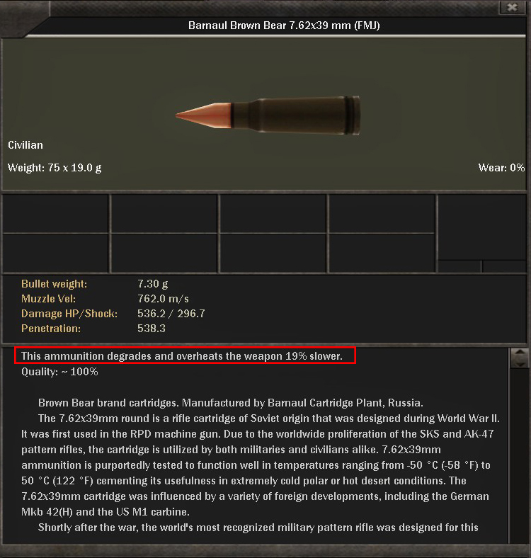Click the Barnaul Brown Bear title bar
The image size is (531, 558).
(284, 25)
